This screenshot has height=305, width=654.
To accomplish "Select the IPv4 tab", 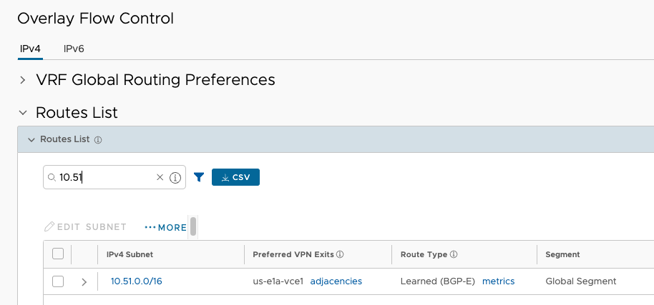I will [30, 49].
